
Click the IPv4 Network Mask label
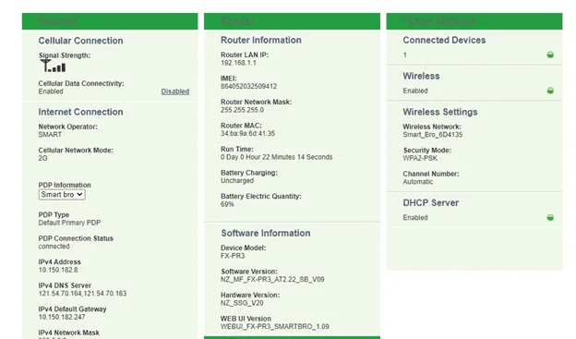tap(68, 333)
